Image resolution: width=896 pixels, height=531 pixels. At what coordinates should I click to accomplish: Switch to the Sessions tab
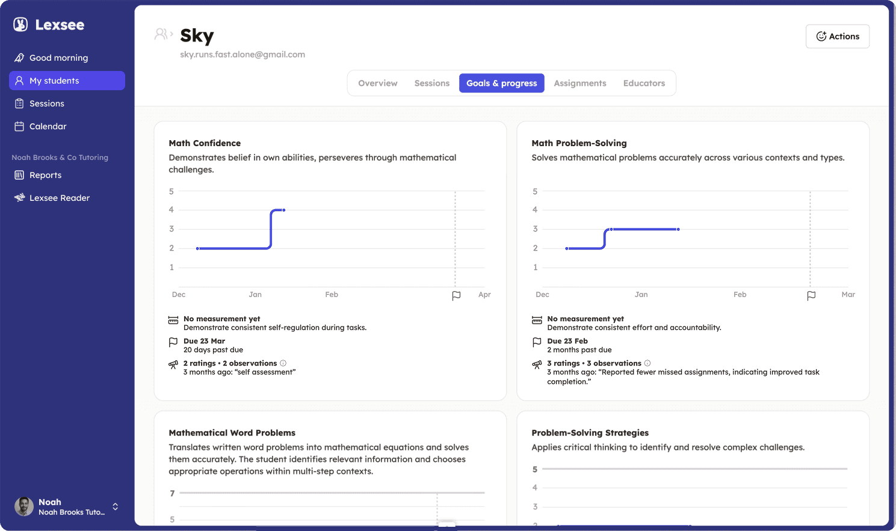point(432,83)
